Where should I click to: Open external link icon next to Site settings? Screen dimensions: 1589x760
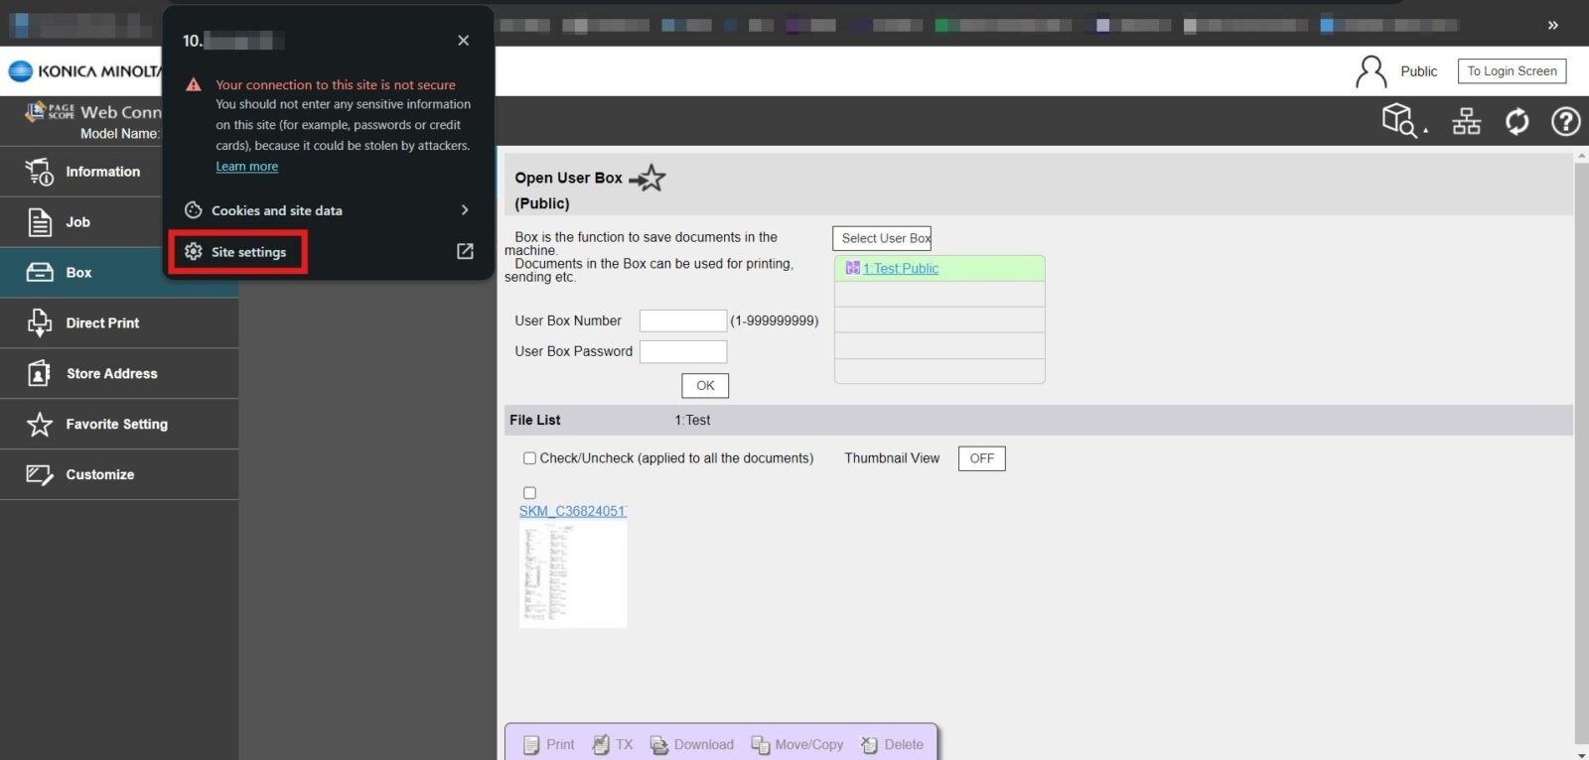coord(465,252)
